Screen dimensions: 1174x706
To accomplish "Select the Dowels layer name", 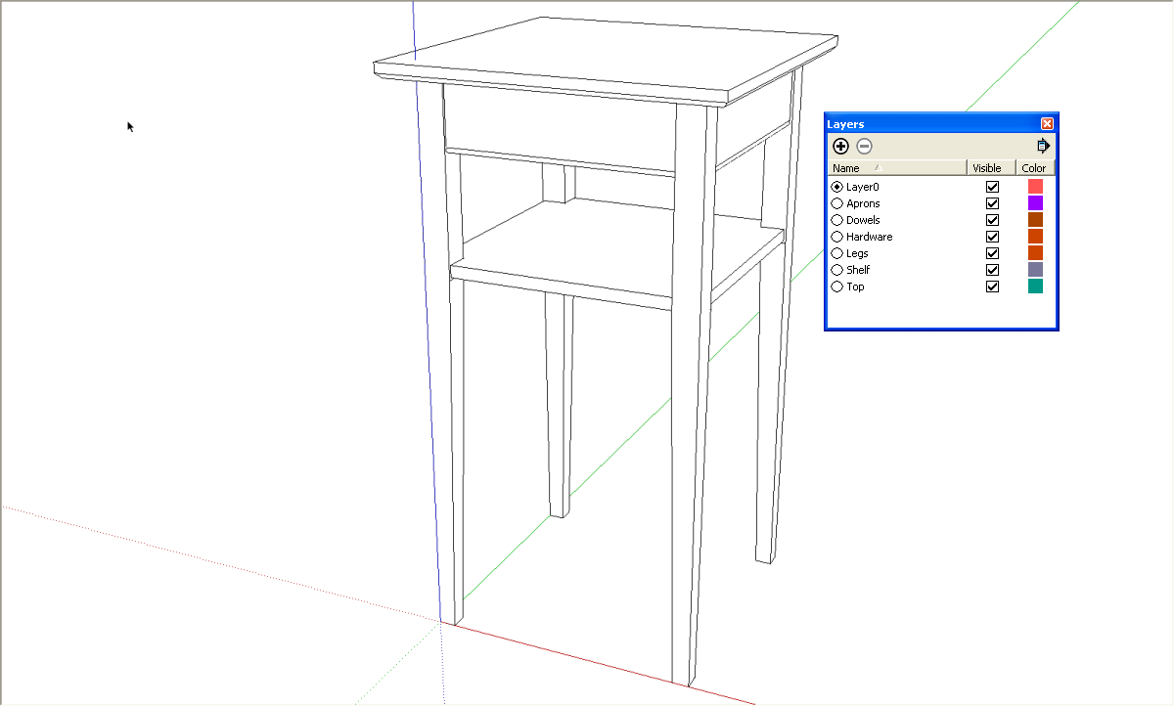I will pos(863,220).
